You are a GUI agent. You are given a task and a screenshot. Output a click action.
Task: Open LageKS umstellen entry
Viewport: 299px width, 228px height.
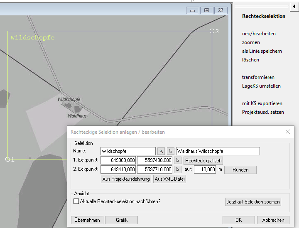click(x=261, y=86)
